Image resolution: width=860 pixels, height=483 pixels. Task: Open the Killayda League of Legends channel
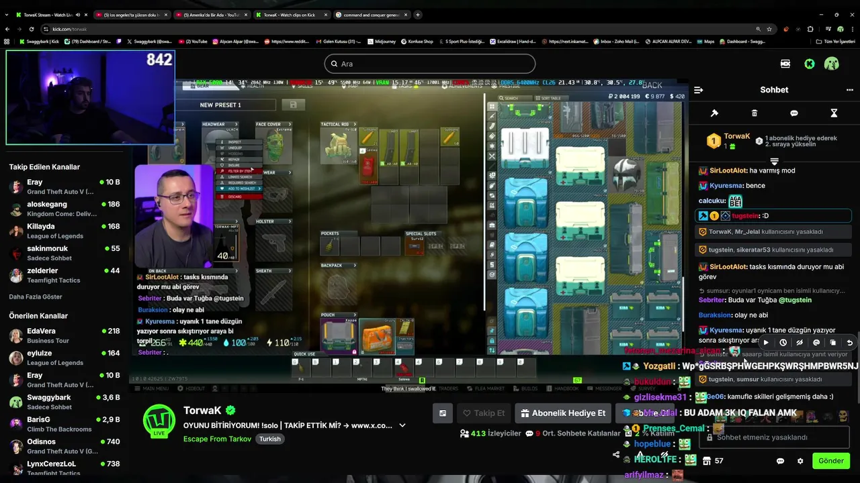(x=64, y=231)
